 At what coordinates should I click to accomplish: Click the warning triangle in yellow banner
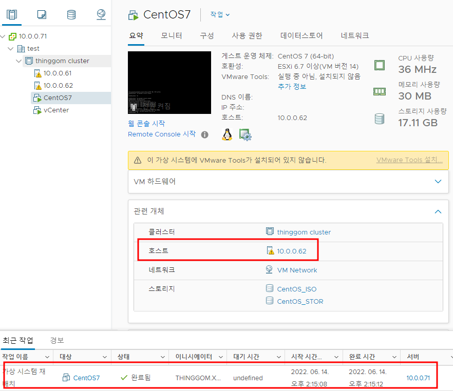[138, 160]
